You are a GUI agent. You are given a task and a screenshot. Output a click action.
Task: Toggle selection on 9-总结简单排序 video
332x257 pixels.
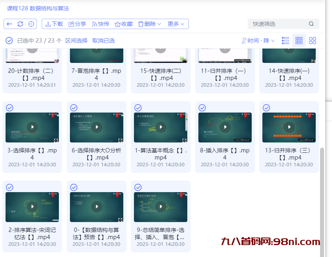point(138,187)
